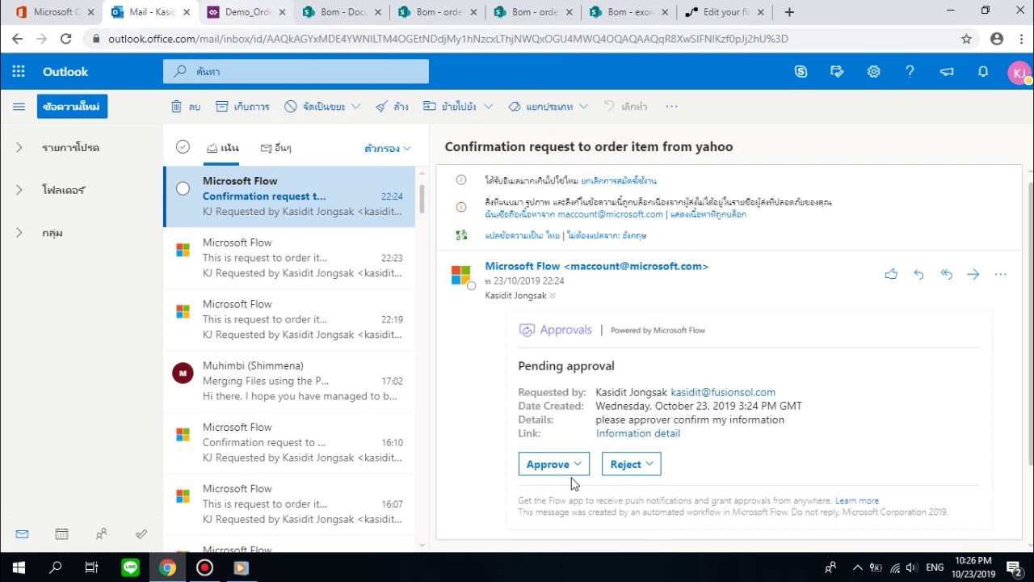Open LINE from the taskbar
The image size is (1034, 582).
130,567
